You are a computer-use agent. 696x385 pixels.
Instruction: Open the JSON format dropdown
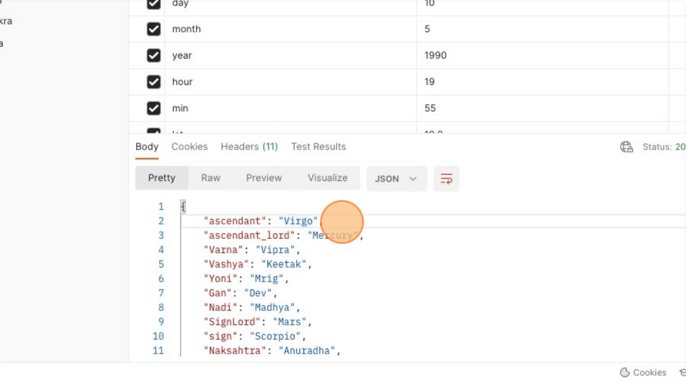coord(396,178)
